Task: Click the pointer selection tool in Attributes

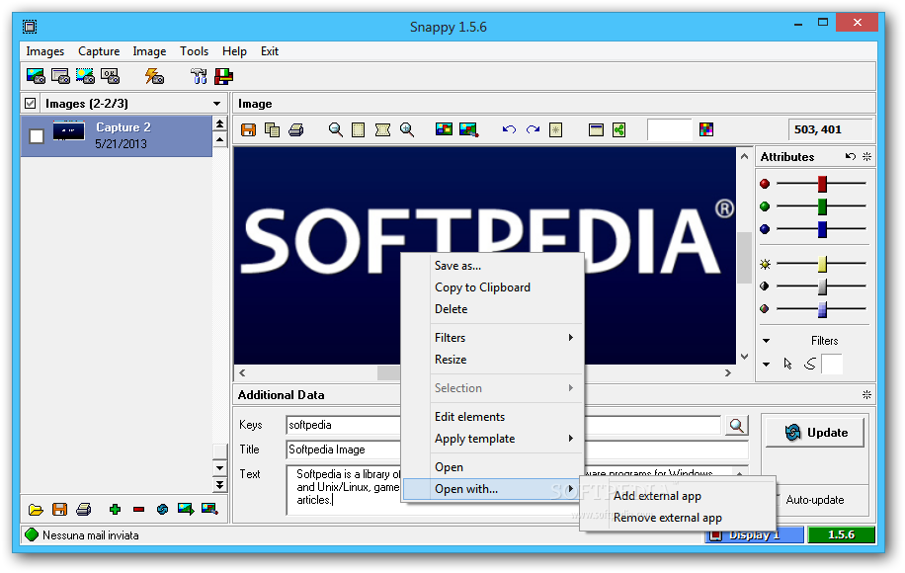Action: [x=787, y=364]
